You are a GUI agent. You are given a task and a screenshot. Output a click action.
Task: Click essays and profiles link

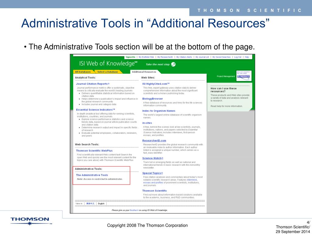(153, 183)
